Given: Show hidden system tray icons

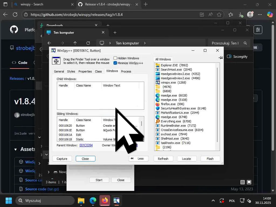Looking at the screenshot, I should [x=213, y=201].
